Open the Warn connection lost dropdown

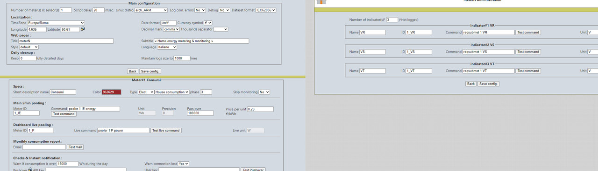[183, 164]
